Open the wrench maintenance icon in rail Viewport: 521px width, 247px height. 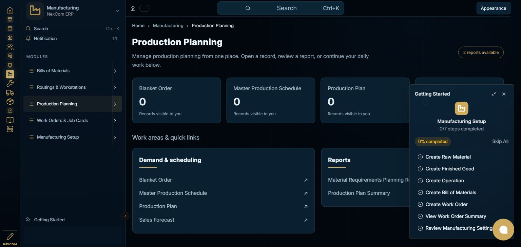pyautogui.click(x=10, y=83)
